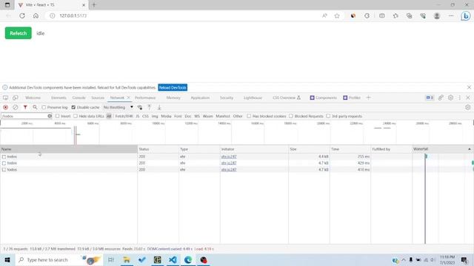Open browser Settings and more menu
This screenshot has height=266, width=474.
(x=451, y=16)
